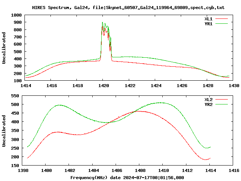241x181 pixels.
Task: Click the 1424 x-axis tick label
Action: tap(156, 86)
